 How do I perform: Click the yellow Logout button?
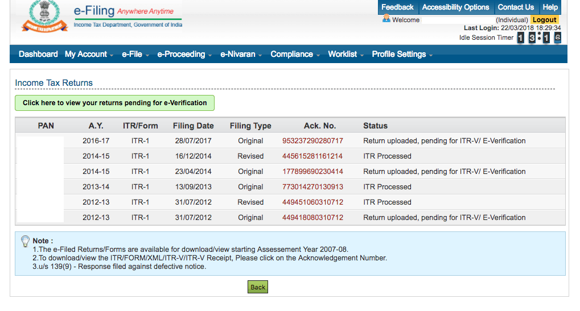[545, 19]
